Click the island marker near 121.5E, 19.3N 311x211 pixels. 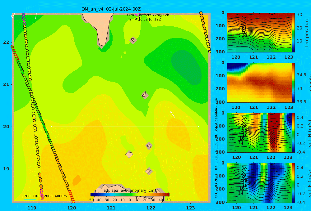[129, 154]
